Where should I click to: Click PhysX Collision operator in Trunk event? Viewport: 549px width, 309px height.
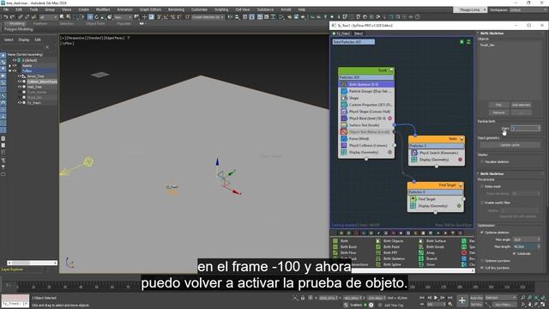[366, 145]
